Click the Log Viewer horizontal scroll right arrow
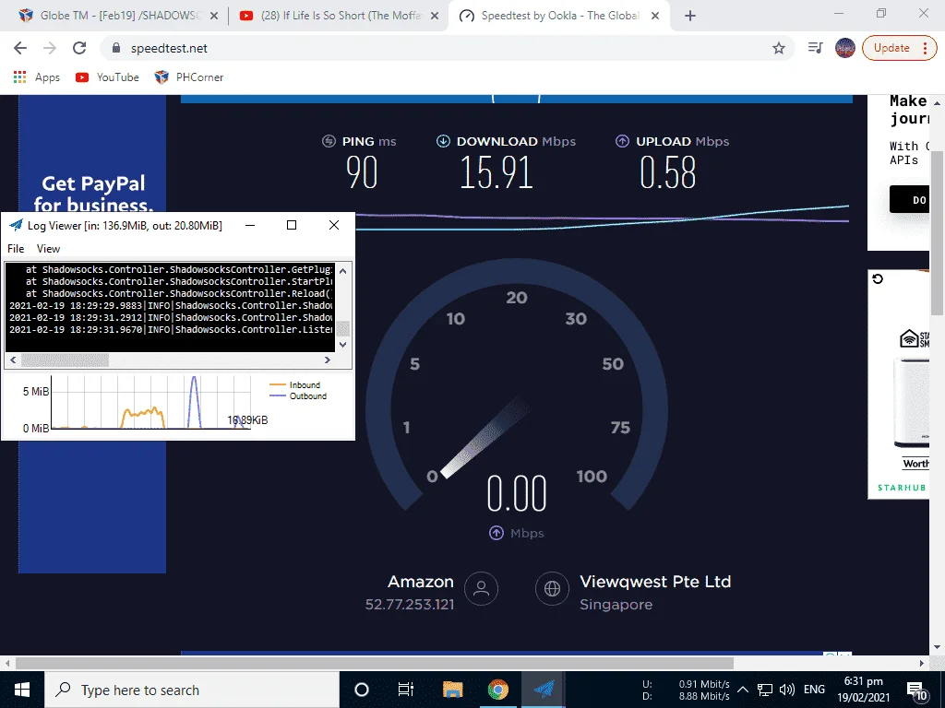The width and height of the screenshot is (945, 708). [328, 360]
